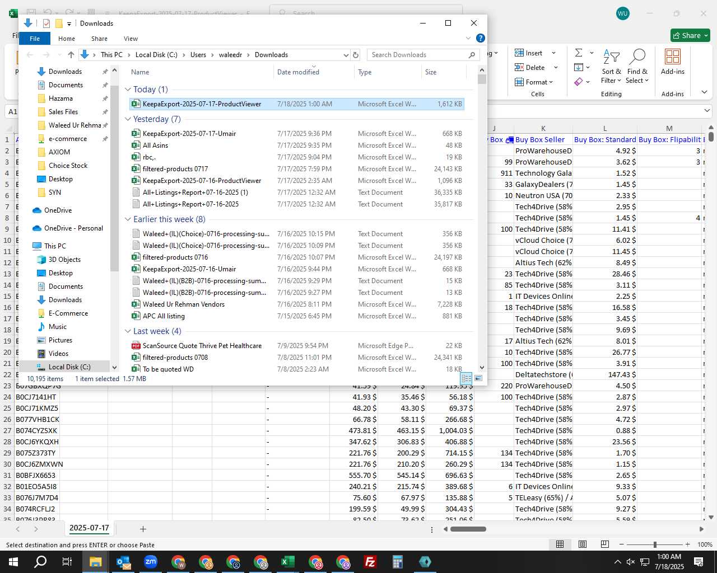Switch Explorer to details view icon
This screenshot has height=573, width=717.
(x=466, y=378)
